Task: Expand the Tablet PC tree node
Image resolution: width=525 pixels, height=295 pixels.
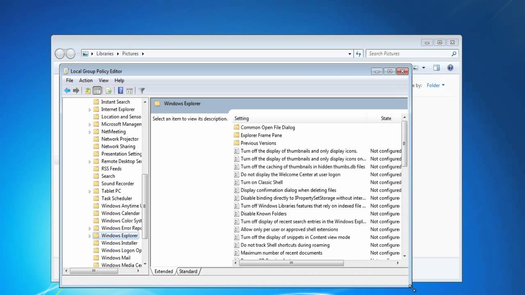Action: [x=90, y=191]
